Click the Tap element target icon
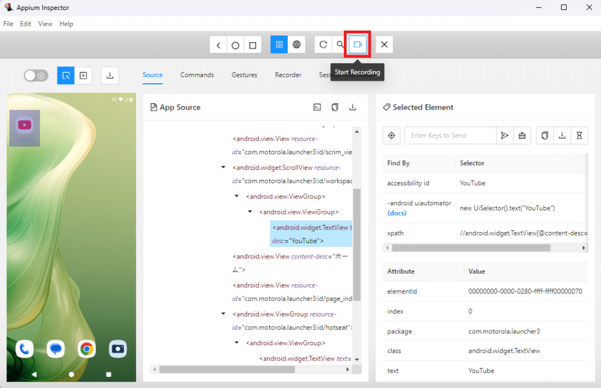The width and height of the screenshot is (601, 388). 391,135
